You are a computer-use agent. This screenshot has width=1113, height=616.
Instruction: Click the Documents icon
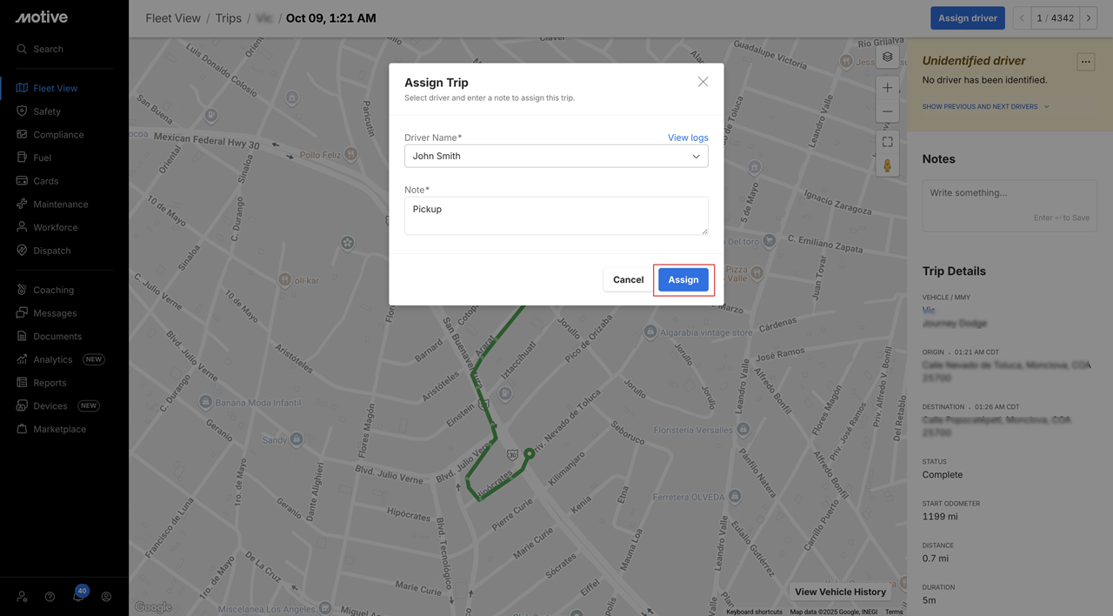pyautogui.click(x=22, y=336)
